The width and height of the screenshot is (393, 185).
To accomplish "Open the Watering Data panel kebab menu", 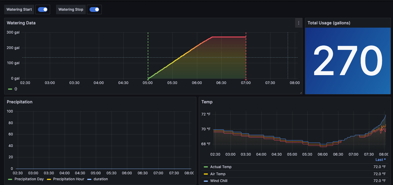I will [x=298, y=23].
